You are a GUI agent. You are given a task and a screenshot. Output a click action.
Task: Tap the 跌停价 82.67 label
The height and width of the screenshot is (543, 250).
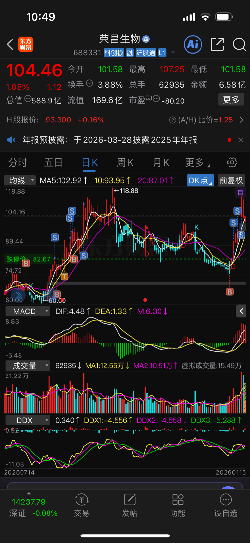[x=29, y=259]
